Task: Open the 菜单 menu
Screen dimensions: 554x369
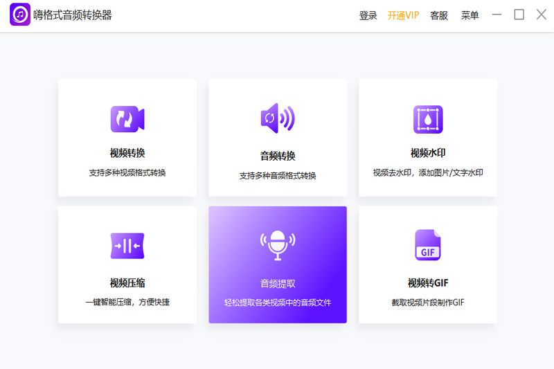Action: coord(470,16)
